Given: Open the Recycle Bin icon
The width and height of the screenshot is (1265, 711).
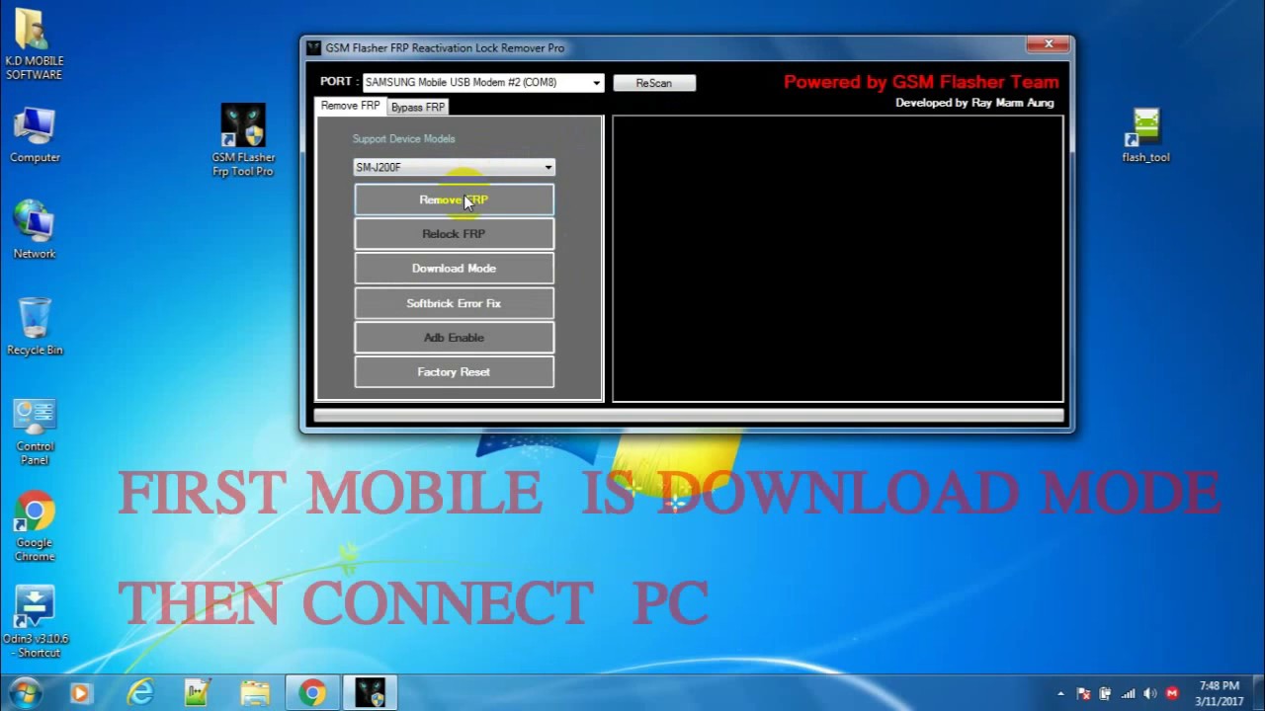Looking at the screenshot, I should click(35, 326).
